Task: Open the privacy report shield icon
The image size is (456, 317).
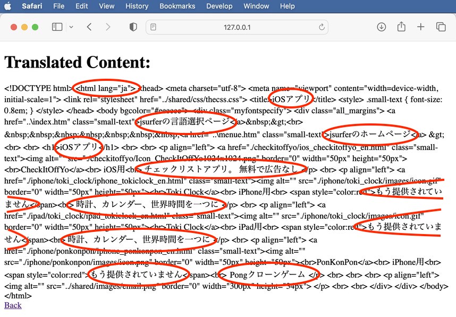Action: tap(133, 27)
